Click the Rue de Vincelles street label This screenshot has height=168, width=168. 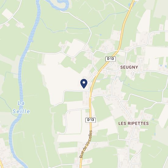[x=86, y=144]
